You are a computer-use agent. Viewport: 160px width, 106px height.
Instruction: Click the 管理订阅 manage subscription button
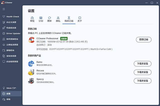pos(143,39)
